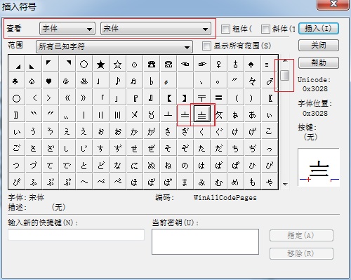Screen dimensions: 351x280
Task: Click the symbol grid scroll-down arrow
Action: (x=285, y=185)
